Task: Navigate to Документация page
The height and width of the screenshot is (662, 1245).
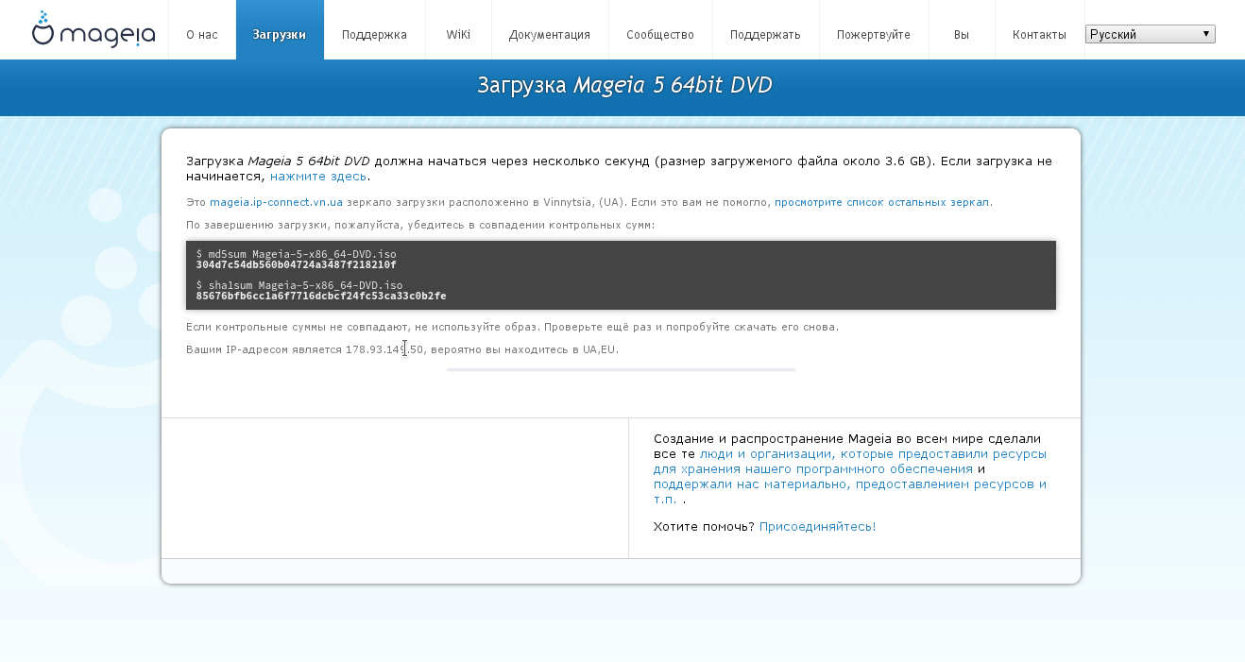Action: [549, 35]
